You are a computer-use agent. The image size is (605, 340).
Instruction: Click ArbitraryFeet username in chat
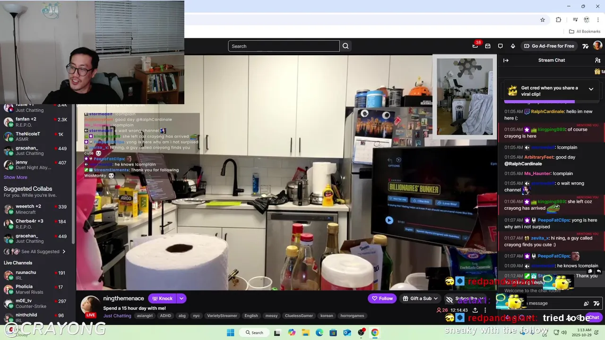(x=539, y=157)
